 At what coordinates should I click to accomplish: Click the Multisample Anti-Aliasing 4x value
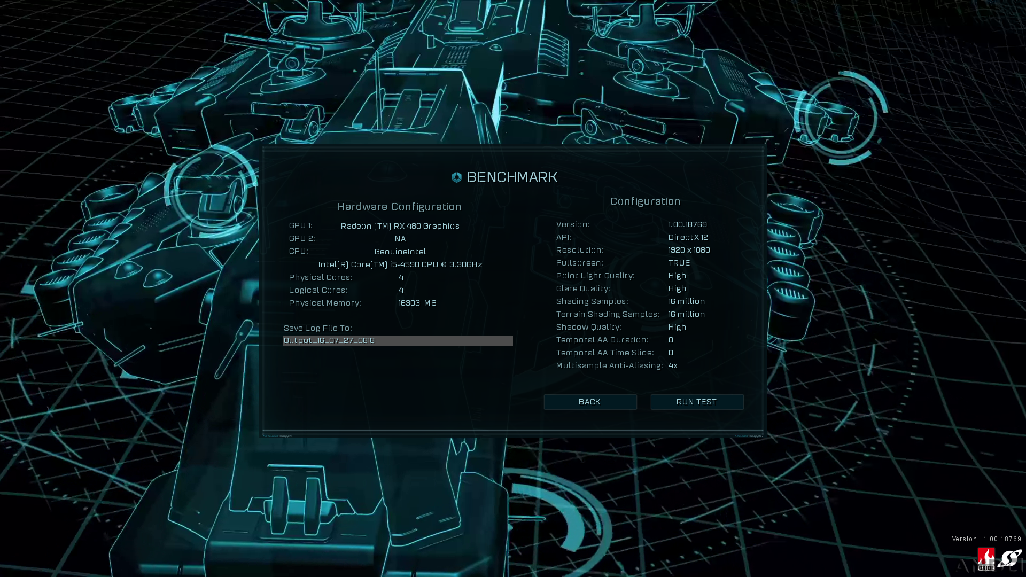pyautogui.click(x=673, y=365)
